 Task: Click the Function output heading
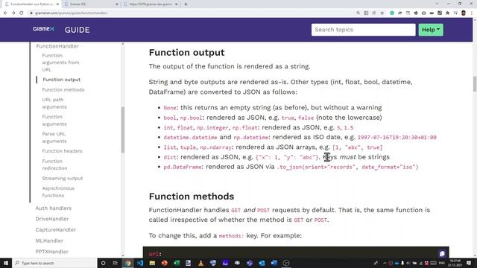(x=186, y=53)
